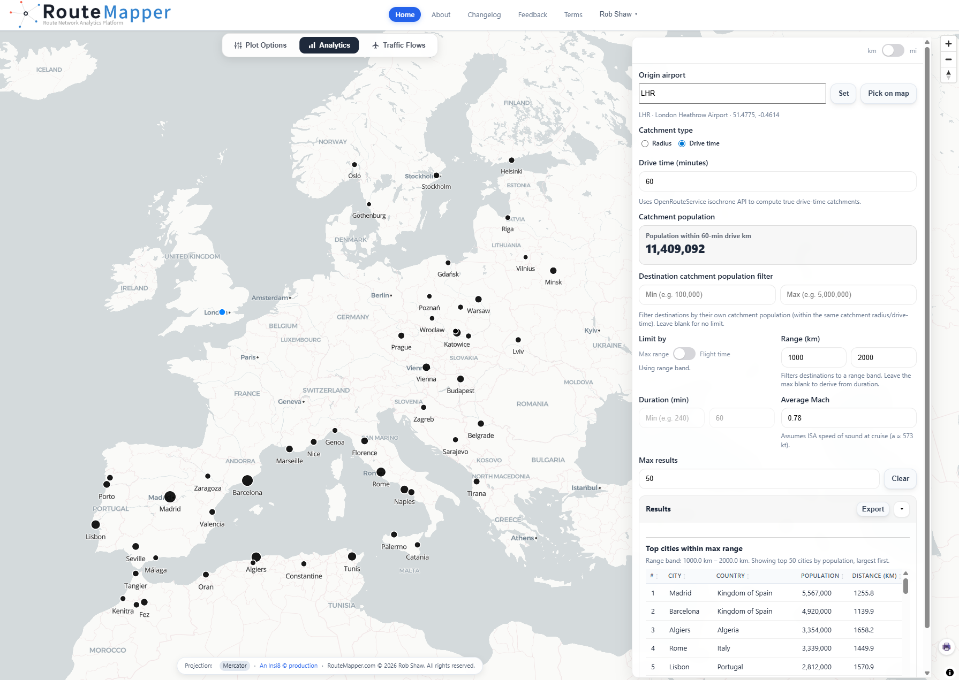Click the Minsk city dot on the map
Viewport: 959px width, 680px height.
pos(553,271)
